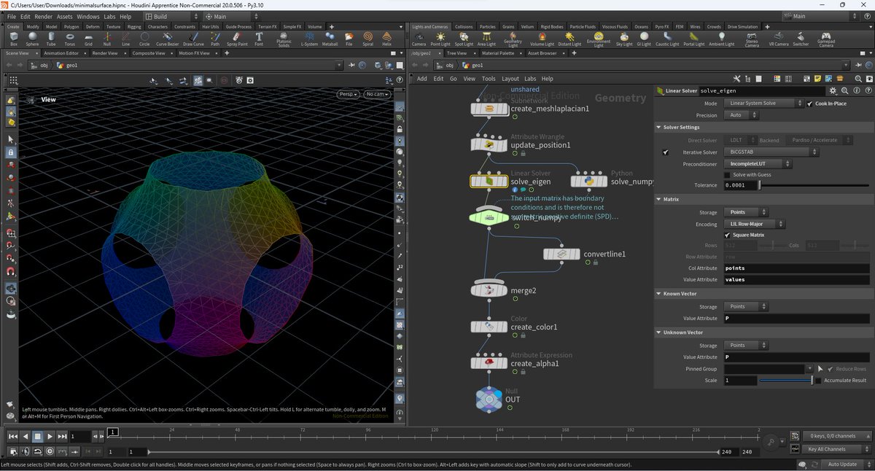The width and height of the screenshot is (875, 471).
Task: Toggle the Reduce Rows option
Action: coord(831,369)
